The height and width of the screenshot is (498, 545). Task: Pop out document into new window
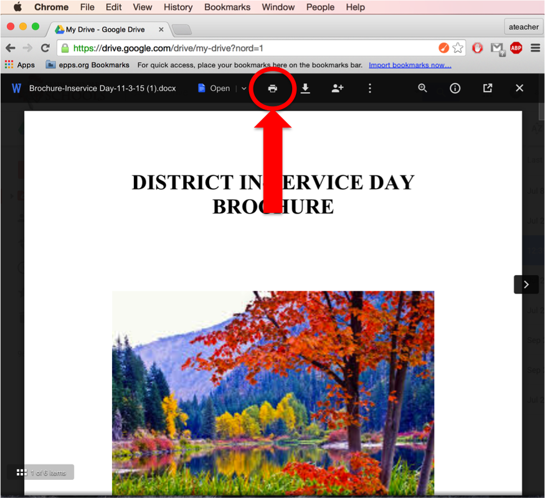(x=487, y=88)
